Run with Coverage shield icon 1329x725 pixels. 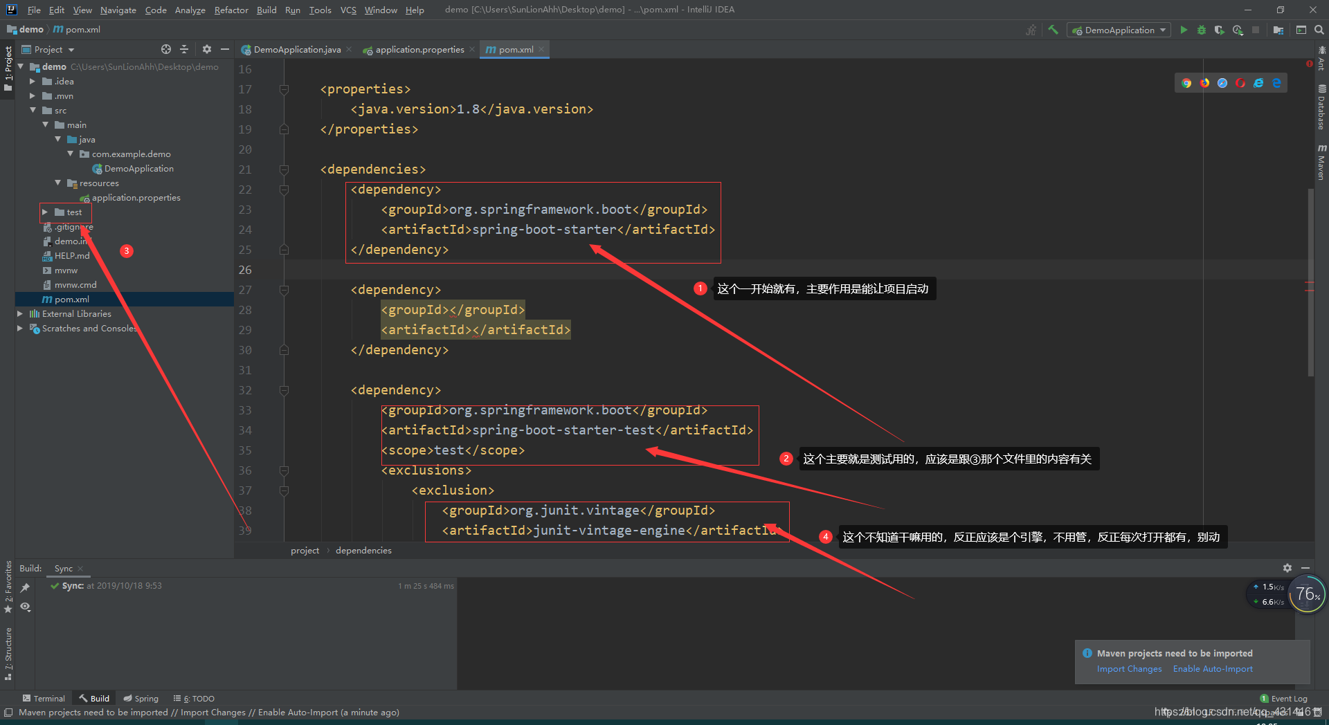[1220, 30]
